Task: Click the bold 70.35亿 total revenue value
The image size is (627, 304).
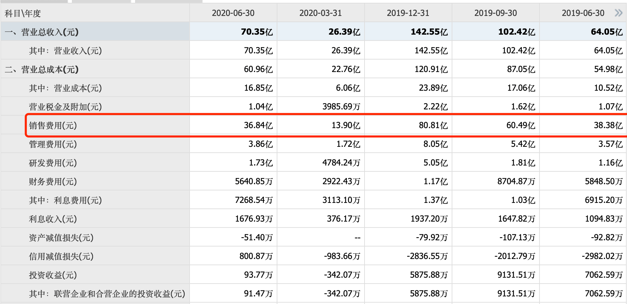Action: [x=257, y=32]
